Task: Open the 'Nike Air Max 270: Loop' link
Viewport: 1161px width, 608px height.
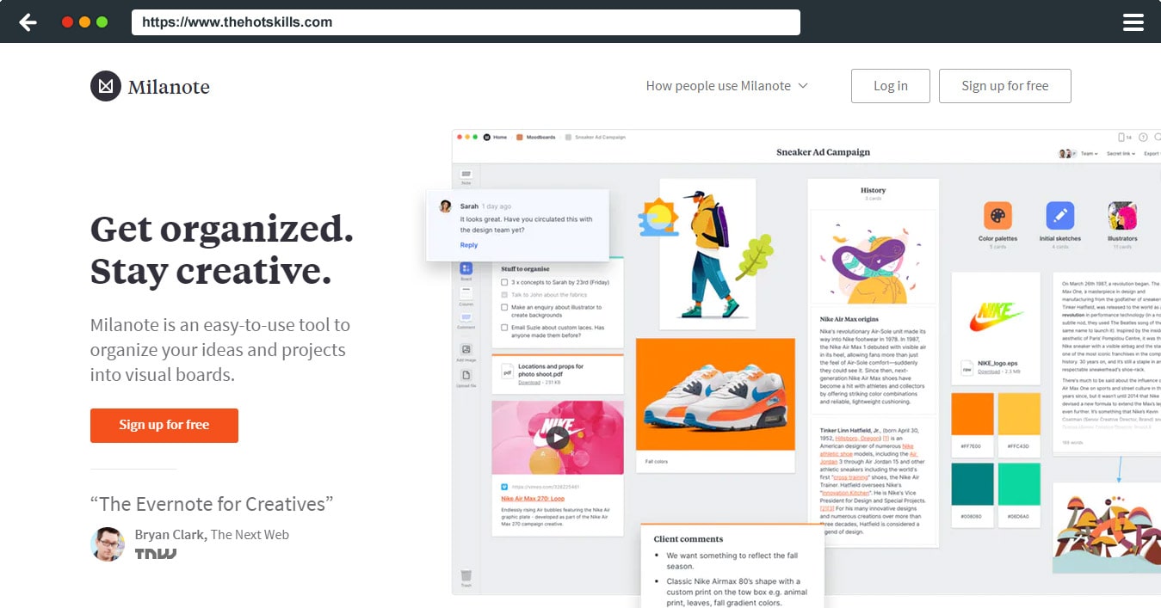Action: [x=534, y=498]
